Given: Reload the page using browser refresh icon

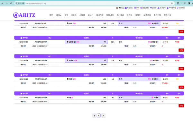Looking at the screenshot, I should [x=11, y=3].
